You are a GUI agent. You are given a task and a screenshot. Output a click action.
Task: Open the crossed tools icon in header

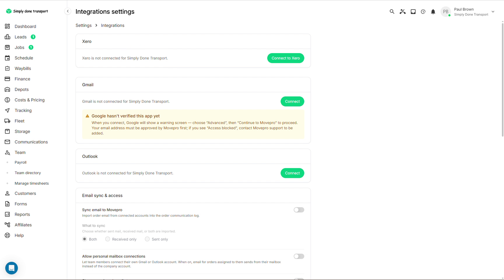[402, 12]
